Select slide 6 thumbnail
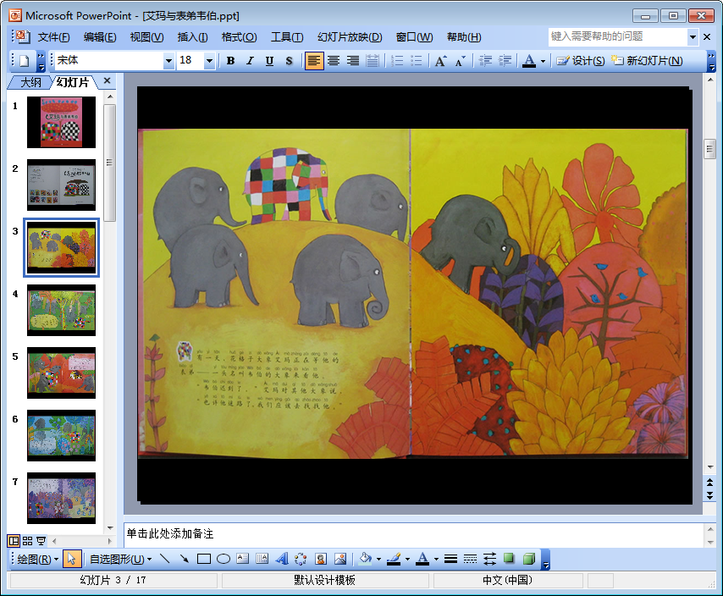This screenshot has height=596, width=723. [x=61, y=436]
